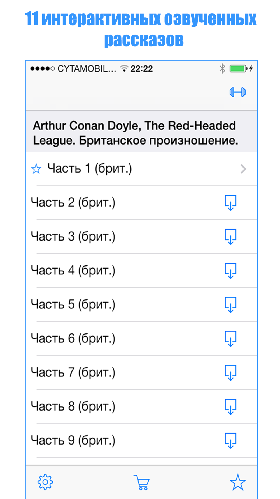Viewport: 280px width, 499px height.
Task: Download Часть 9 (брит.)
Action: (x=230, y=440)
